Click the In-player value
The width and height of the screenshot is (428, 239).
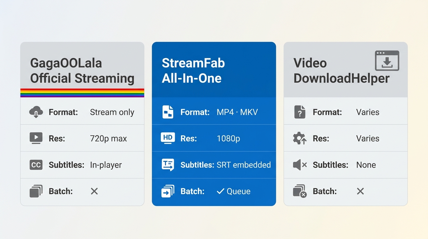pyautogui.click(x=106, y=165)
